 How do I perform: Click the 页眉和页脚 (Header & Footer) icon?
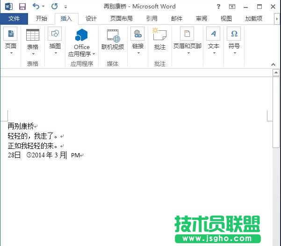(x=187, y=34)
